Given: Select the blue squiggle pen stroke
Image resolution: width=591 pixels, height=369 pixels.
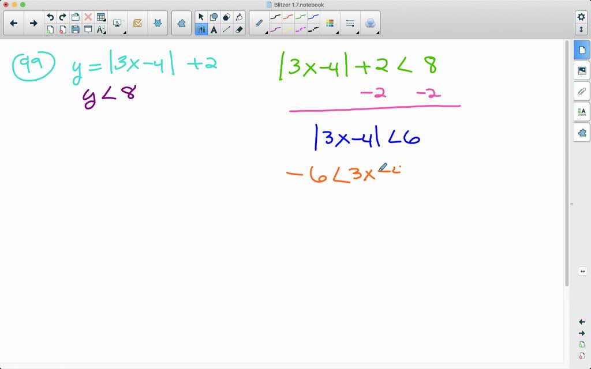Looking at the screenshot, I should coord(313,17).
